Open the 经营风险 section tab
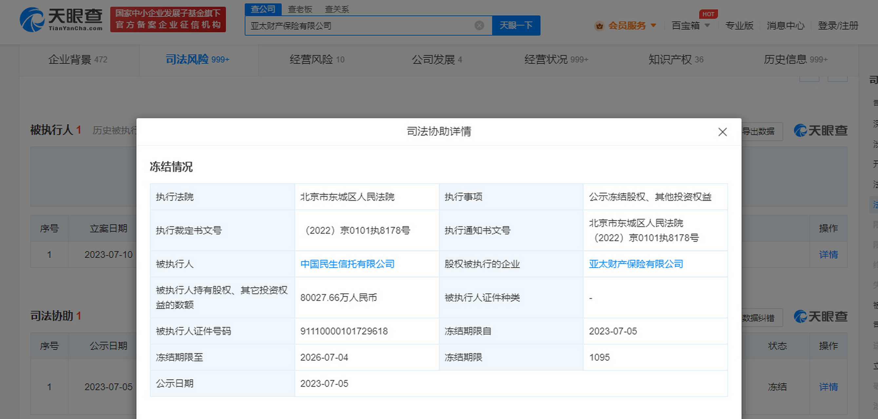The width and height of the screenshot is (878, 419). coord(317,60)
